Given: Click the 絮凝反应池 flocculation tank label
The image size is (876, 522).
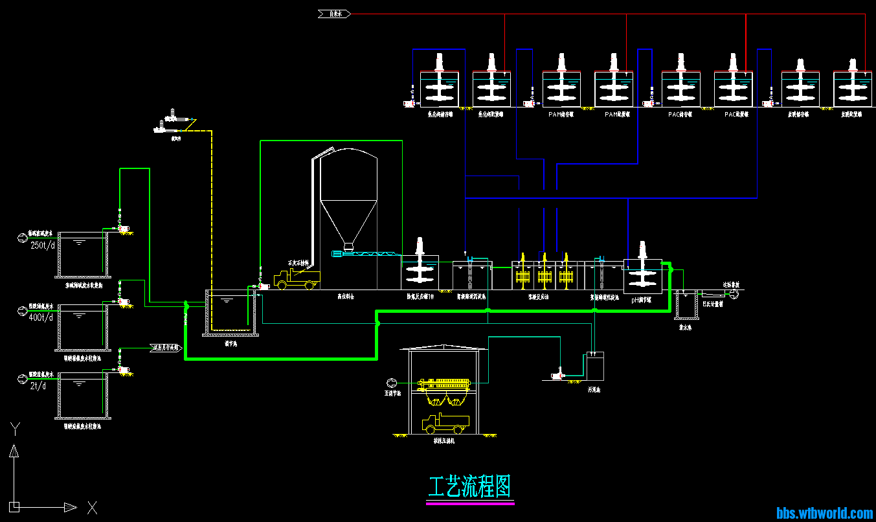Looking at the screenshot, I should click(x=539, y=297).
